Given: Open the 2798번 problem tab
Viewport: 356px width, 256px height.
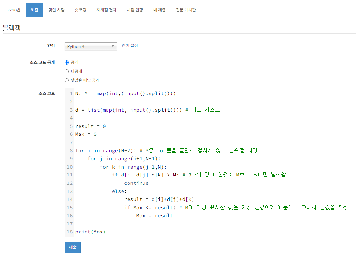Looking at the screenshot, I should [x=14, y=10].
